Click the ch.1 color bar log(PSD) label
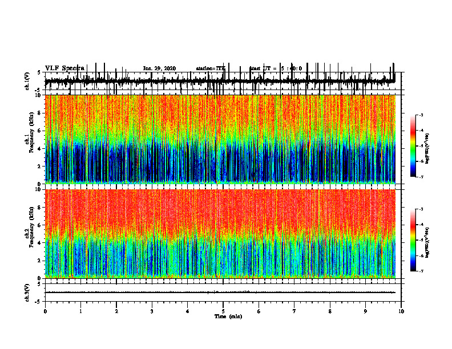 tap(427, 149)
